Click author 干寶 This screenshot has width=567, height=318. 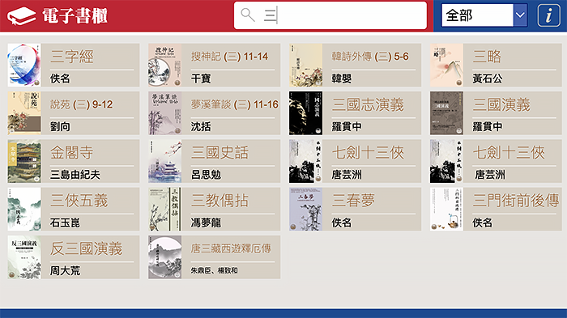coord(201,78)
